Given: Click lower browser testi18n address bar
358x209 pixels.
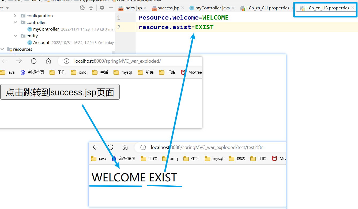Looking at the screenshot, I should tap(207, 147).
